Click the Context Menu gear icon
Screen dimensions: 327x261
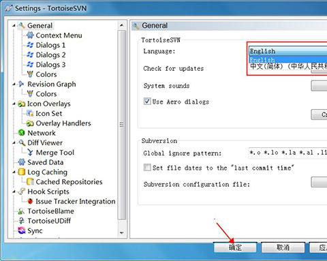tap(30, 35)
